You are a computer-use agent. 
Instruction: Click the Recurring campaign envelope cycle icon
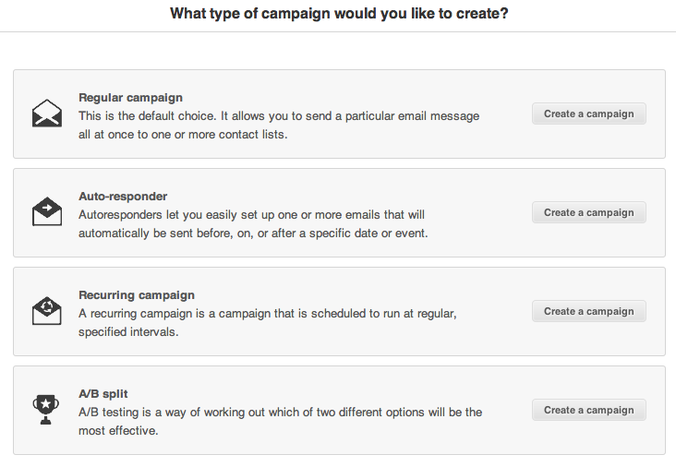coord(47,310)
